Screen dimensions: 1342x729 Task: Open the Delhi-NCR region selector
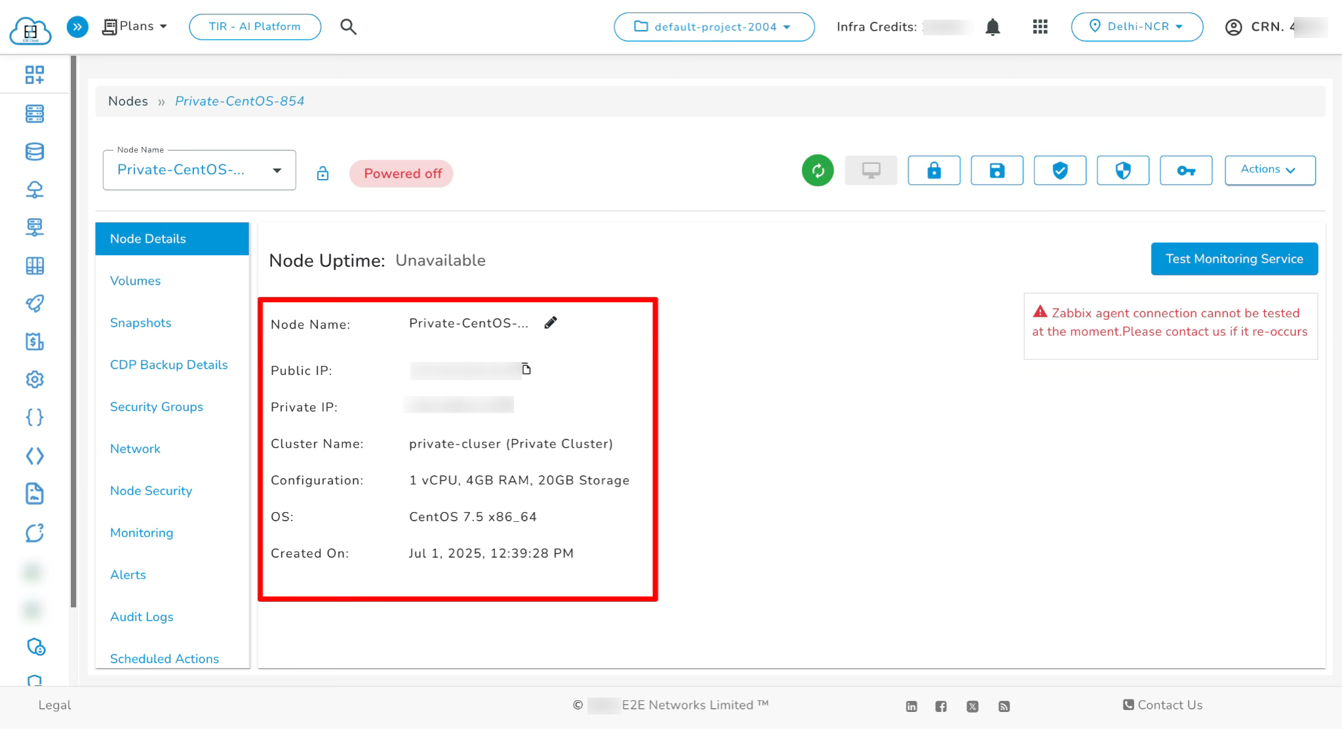tap(1137, 27)
